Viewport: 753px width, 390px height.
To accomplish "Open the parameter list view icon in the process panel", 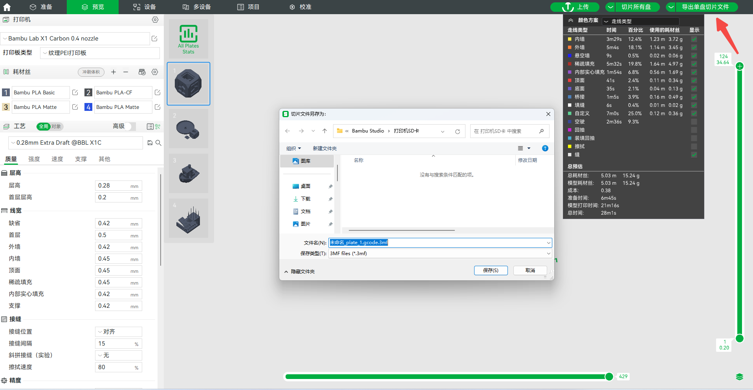I will (x=150, y=127).
